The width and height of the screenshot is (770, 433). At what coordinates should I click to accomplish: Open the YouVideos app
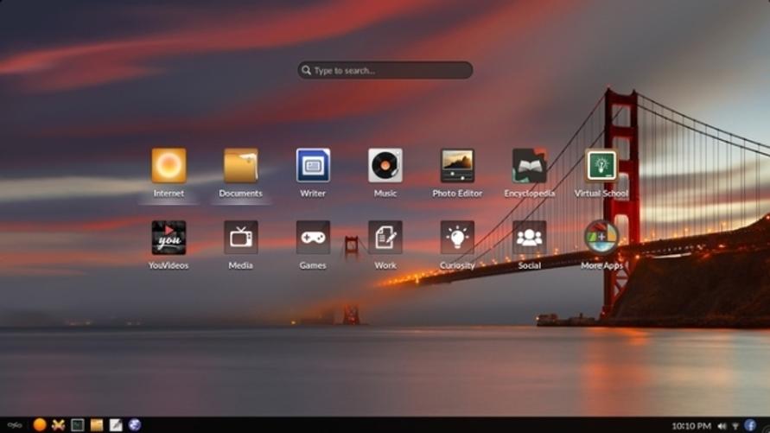pos(169,238)
